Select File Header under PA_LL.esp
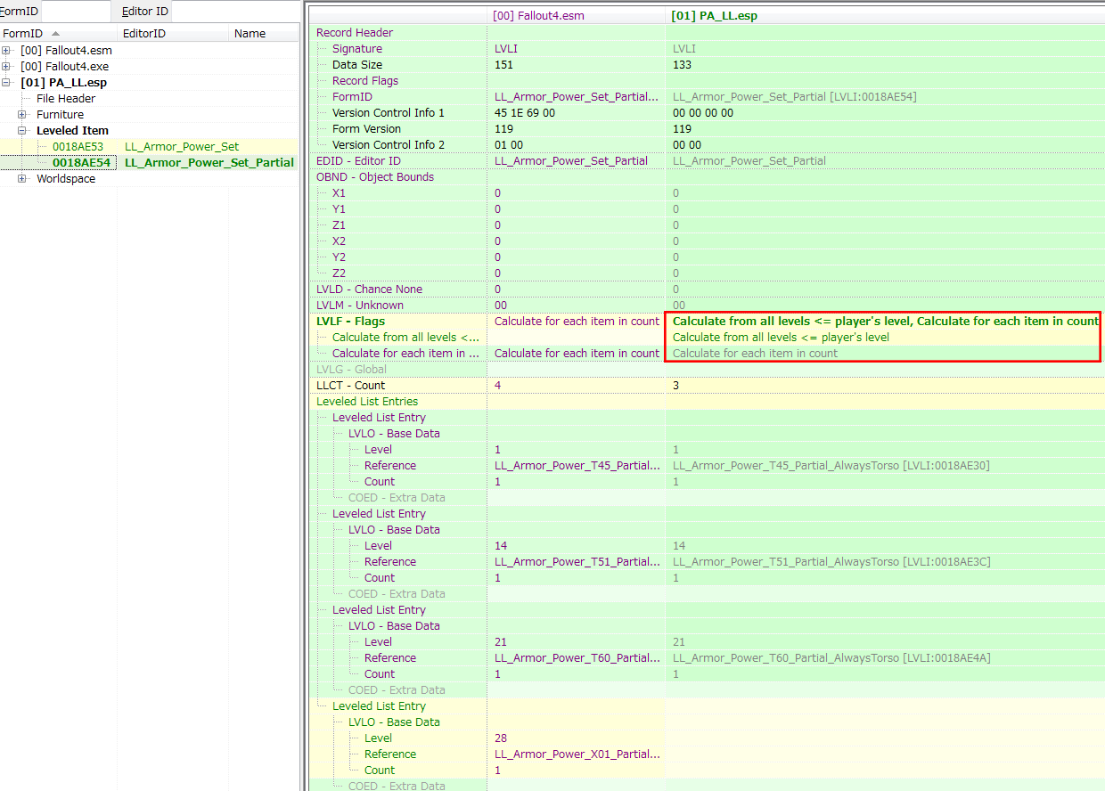This screenshot has width=1105, height=791. (66, 98)
